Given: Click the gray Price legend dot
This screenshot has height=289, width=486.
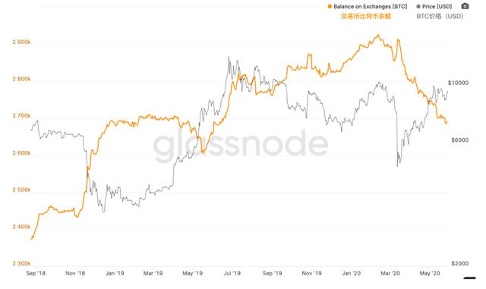Looking at the screenshot, I should click(x=418, y=7).
